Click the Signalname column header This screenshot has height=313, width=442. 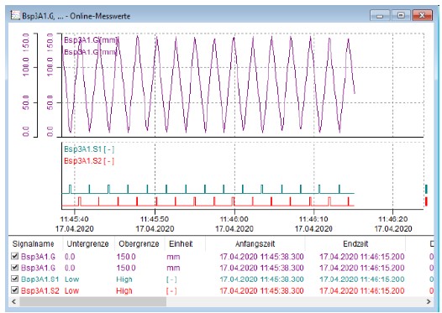pyautogui.click(x=34, y=243)
